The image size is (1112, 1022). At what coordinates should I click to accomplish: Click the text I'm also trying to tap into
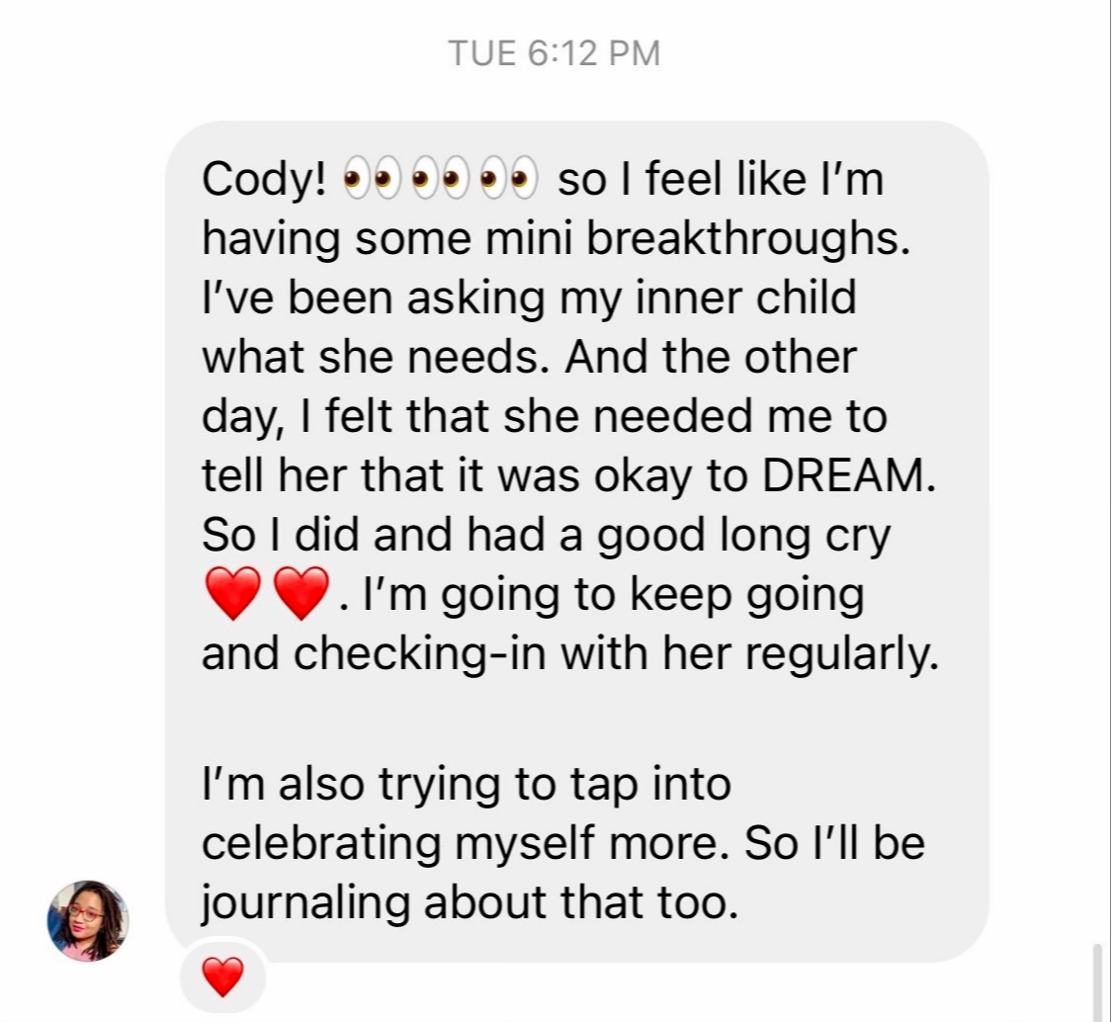pyautogui.click(x=467, y=785)
